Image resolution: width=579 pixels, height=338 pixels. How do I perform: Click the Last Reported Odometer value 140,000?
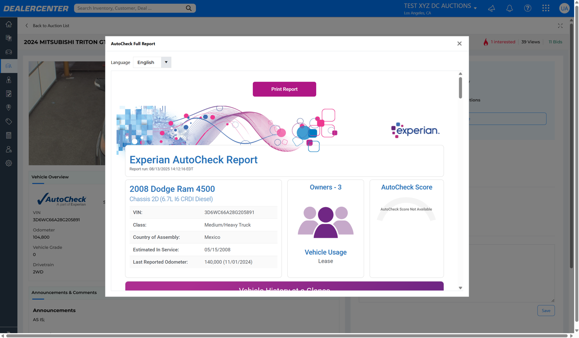click(228, 262)
